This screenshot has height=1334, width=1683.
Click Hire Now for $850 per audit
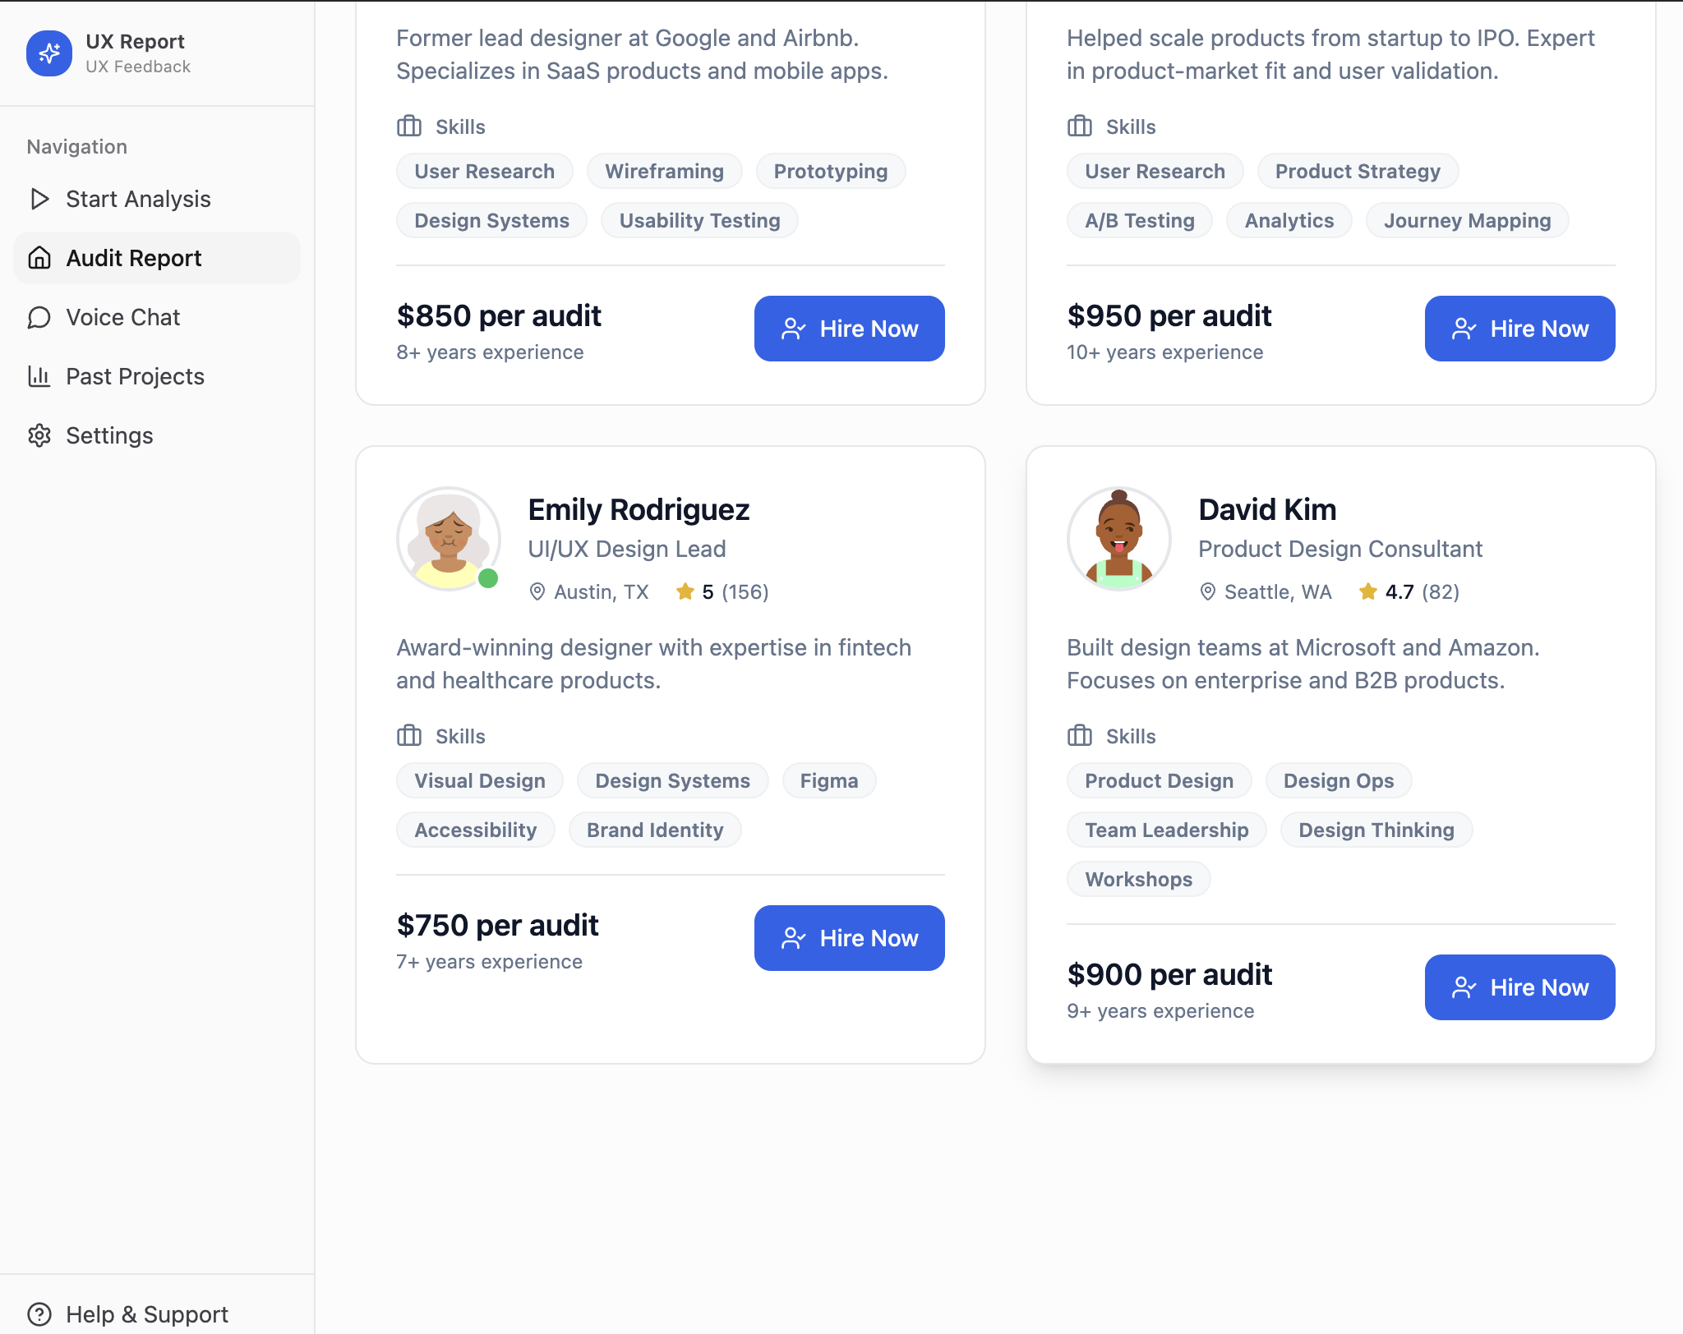point(850,329)
